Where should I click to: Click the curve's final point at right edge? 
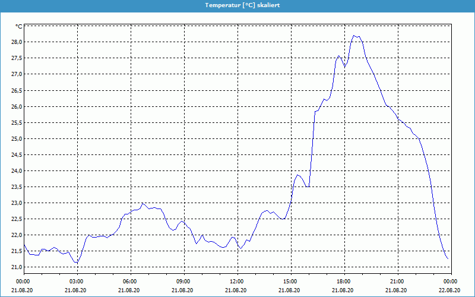pos(448,259)
